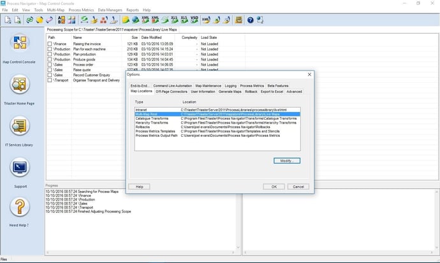Image resolution: width=440 pixels, height=263 pixels.
Task: Click the Modify button
Action: [287, 160]
